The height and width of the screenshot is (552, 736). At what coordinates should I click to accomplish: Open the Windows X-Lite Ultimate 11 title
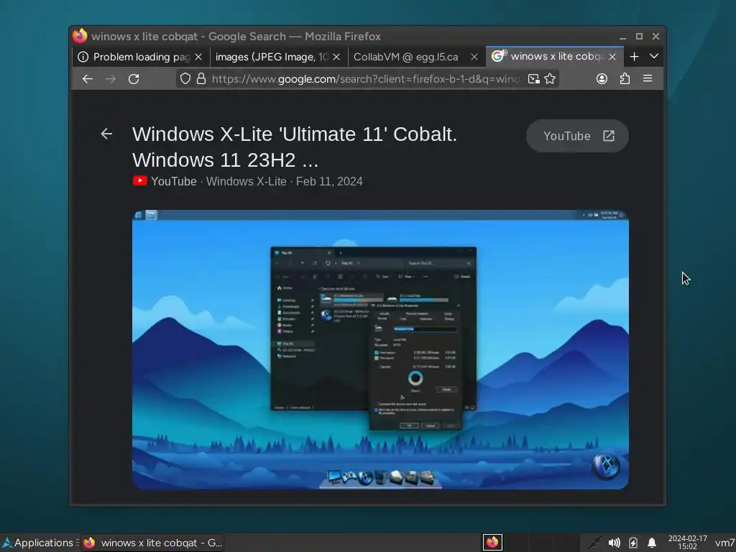coord(295,147)
